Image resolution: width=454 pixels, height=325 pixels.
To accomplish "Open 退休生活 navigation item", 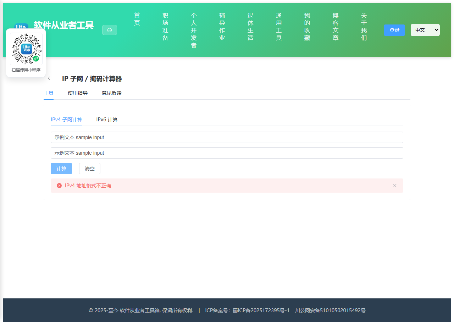I will point(250,27).
